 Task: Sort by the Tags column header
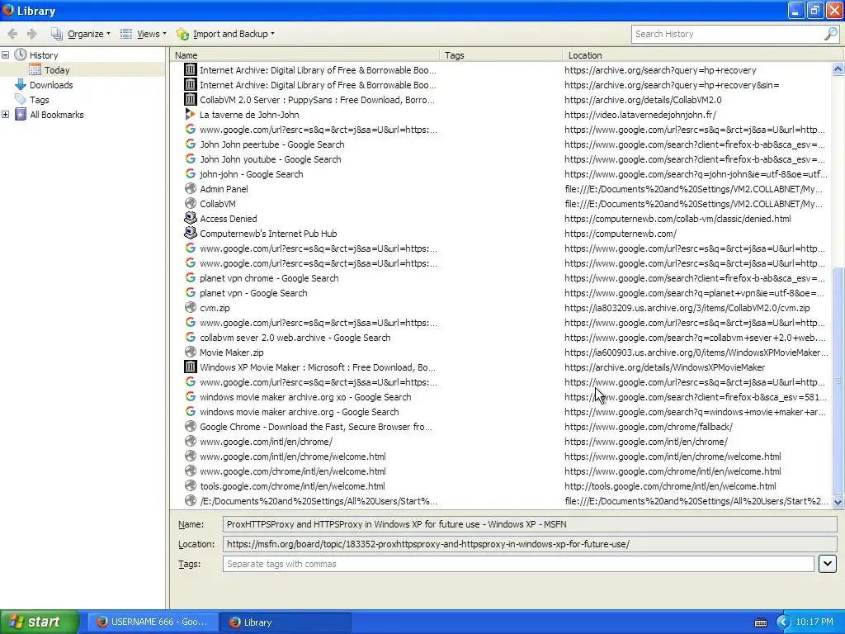[x=501, y=55]
